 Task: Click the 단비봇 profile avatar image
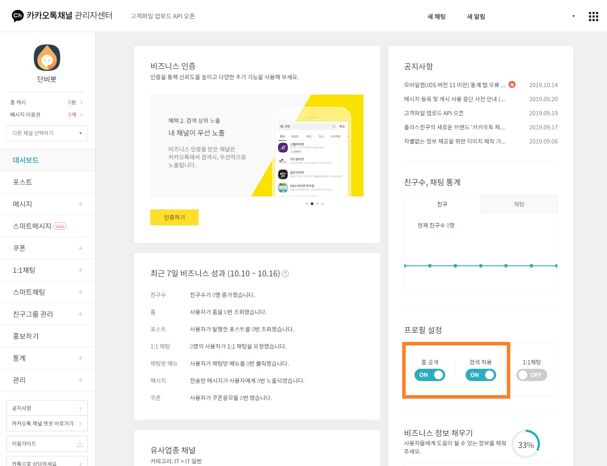tap(47, 58)
